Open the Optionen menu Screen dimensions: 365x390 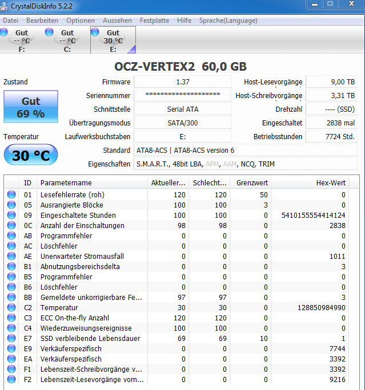point(81,21)
